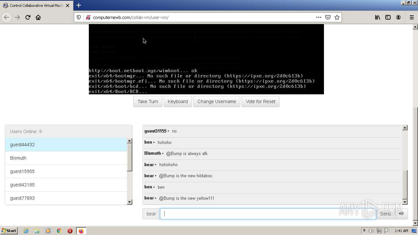Open the Windows Start menu

click(9, 230)
